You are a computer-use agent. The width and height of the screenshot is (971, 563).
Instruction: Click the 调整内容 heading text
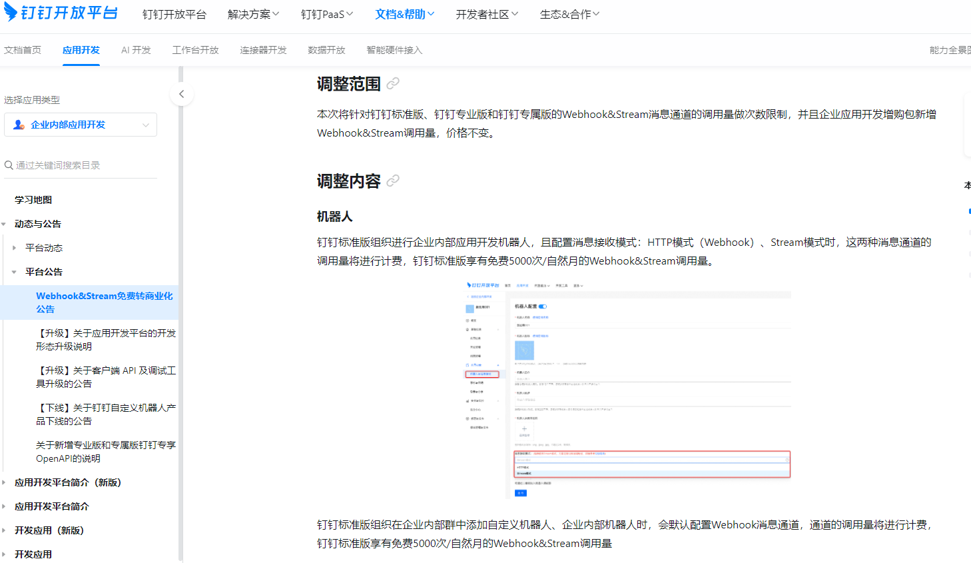coord(349,181)
